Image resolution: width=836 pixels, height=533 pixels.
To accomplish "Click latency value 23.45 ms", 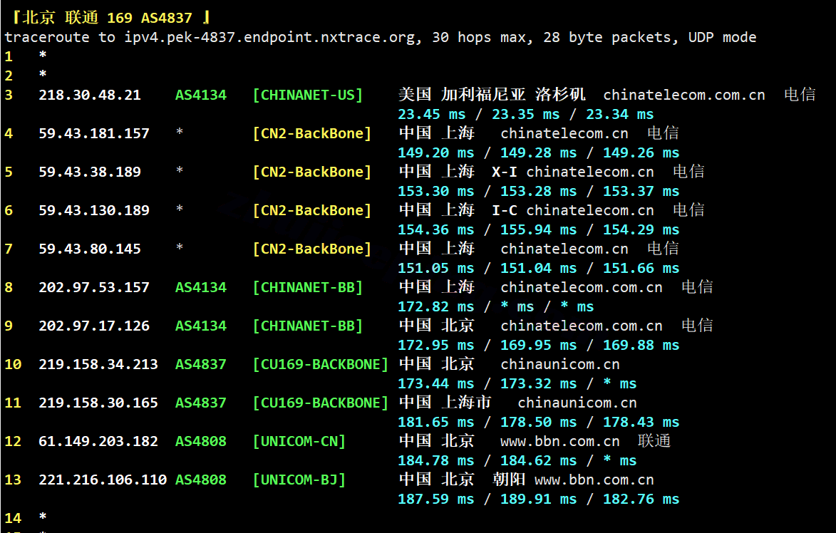I will [432, 114].
